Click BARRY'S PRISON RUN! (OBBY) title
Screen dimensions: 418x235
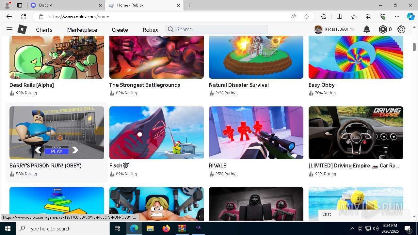click(45, 165)
